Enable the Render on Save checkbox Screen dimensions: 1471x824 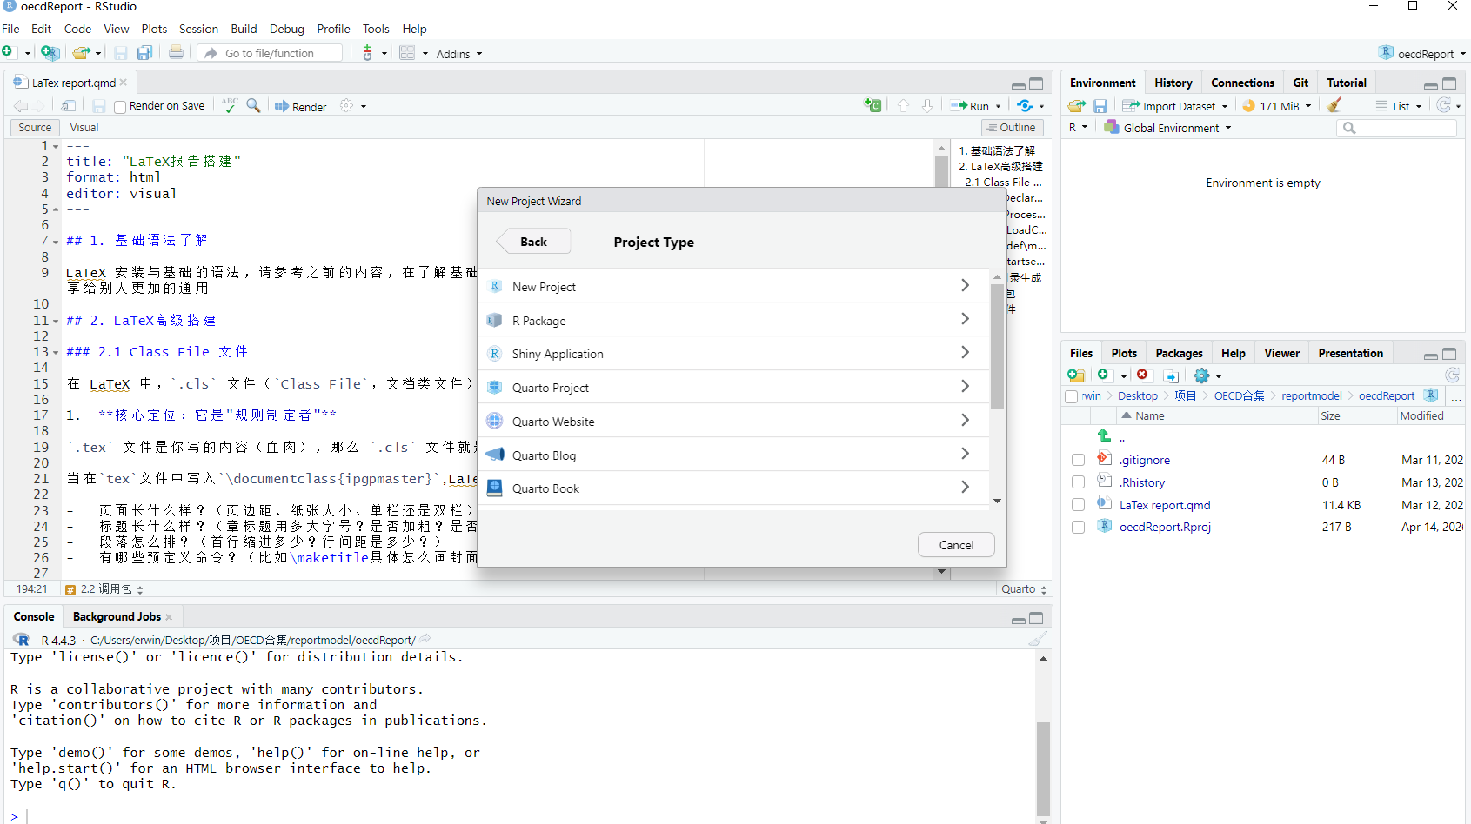[121, 107]
